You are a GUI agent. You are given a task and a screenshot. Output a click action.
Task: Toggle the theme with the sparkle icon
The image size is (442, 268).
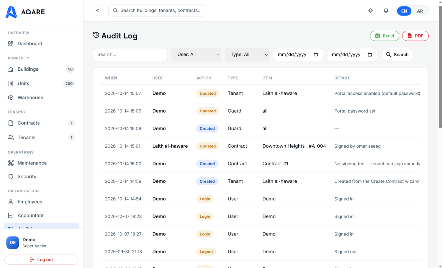[371, 10]
